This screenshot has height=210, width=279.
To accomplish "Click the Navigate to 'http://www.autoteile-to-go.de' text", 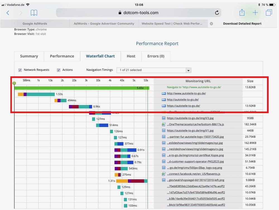I will (x=194, y=87).
